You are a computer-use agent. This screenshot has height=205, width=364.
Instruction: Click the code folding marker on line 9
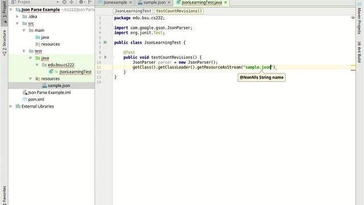(113, 57)
